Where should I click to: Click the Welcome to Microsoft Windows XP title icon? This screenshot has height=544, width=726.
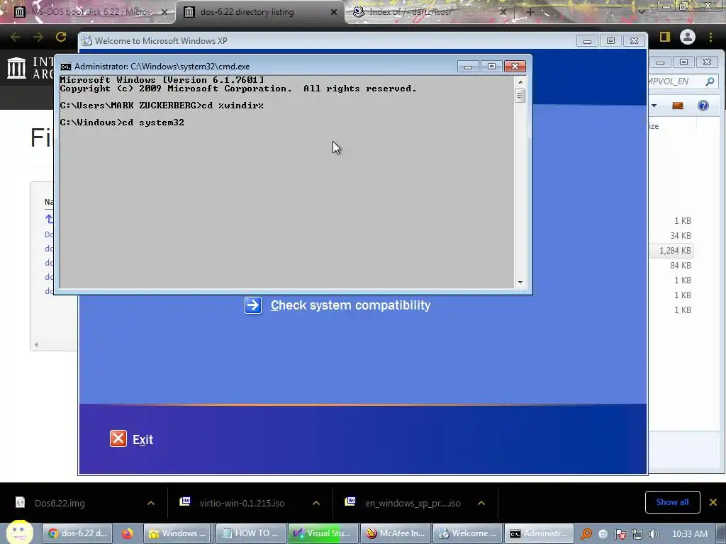coord(86,40)
